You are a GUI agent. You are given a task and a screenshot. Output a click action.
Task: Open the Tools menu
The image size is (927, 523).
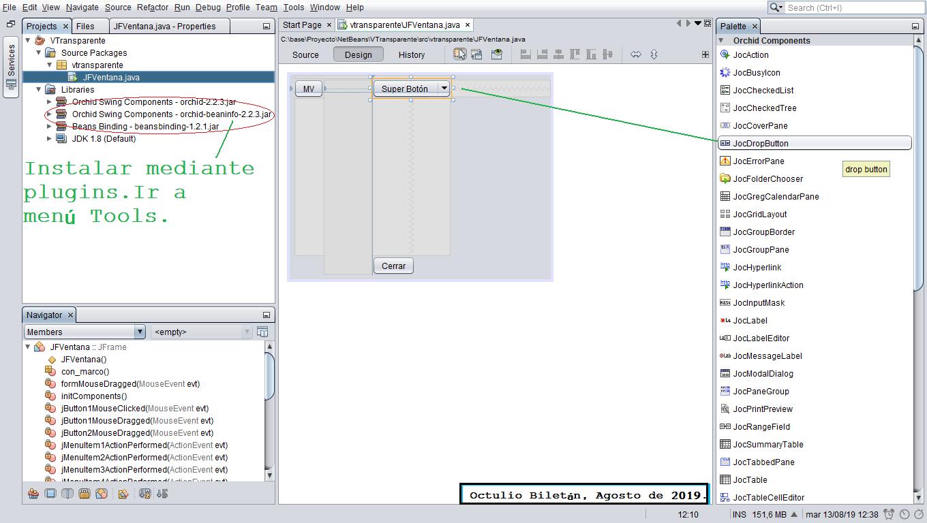tap(294, 7)
